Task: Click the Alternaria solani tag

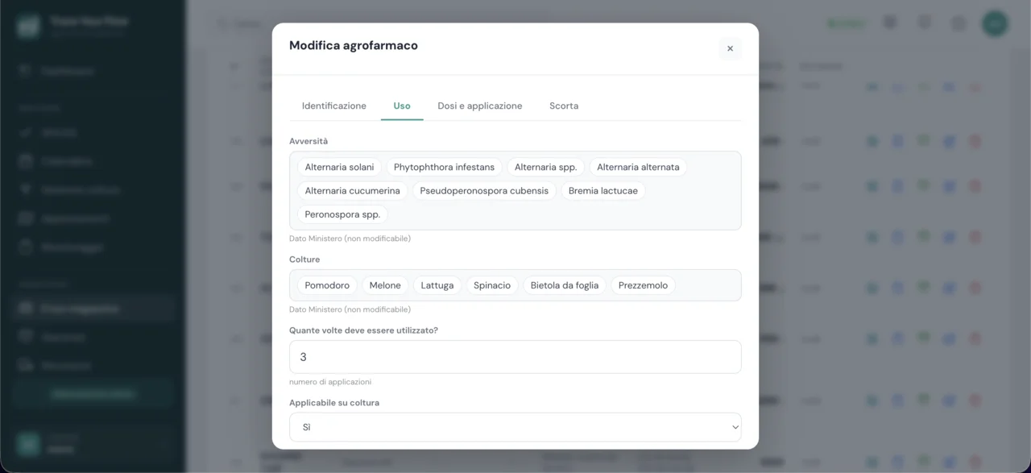Action: click(x=339, y=168)
